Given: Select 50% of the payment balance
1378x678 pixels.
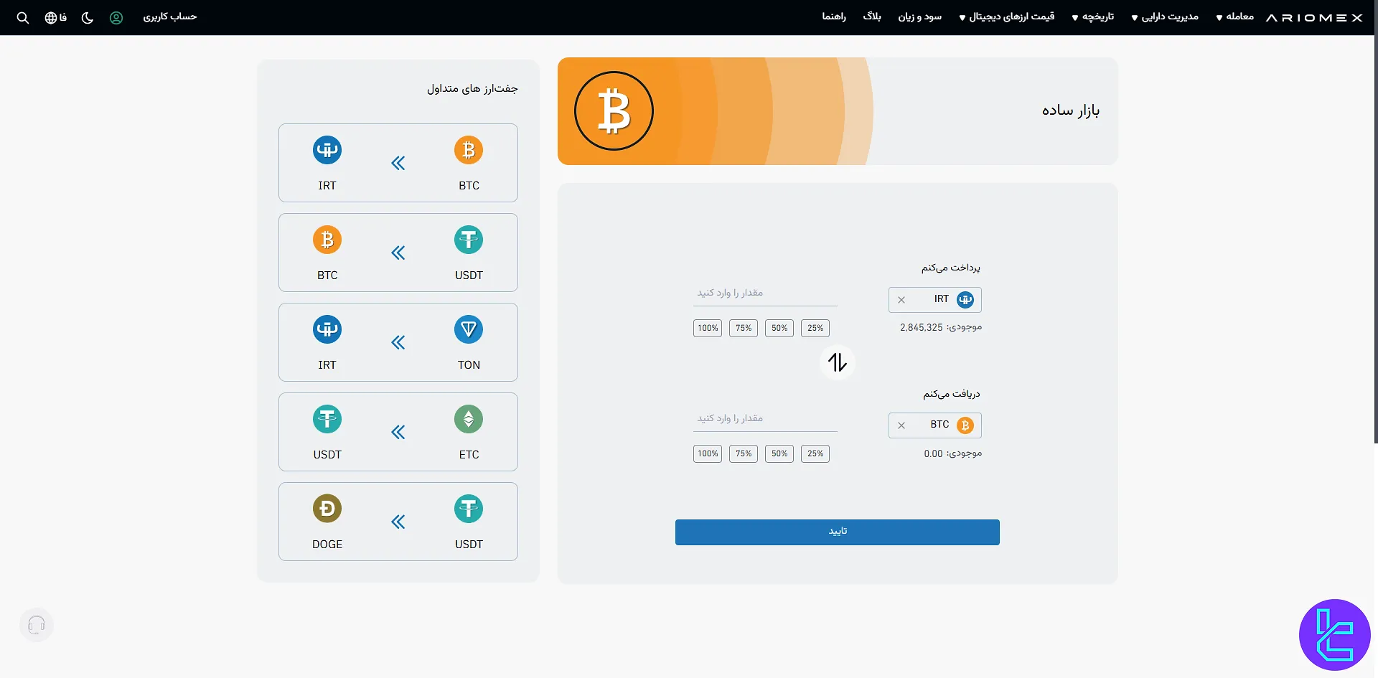Looking at the screenshot, I should 779,328.
